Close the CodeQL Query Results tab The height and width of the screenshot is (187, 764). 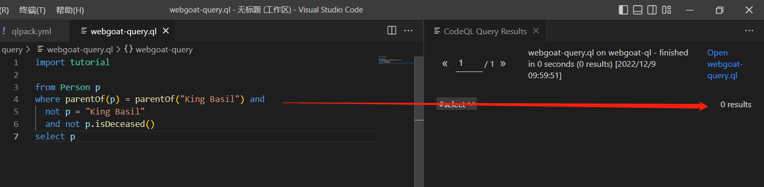[x=536, y=31]
